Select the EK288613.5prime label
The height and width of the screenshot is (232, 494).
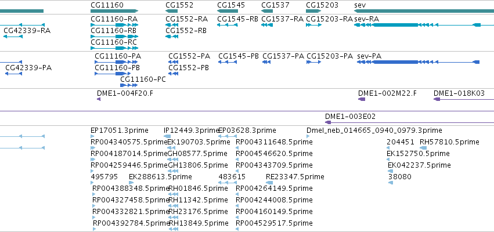pyautogui.click(x=160, y=177)
